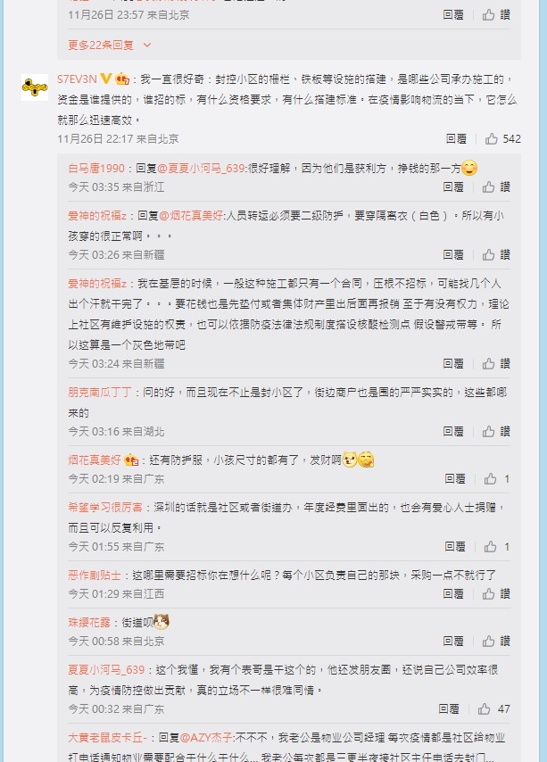Open mention @烟花真美好 link
This screenshot has width=547, height=762.
pos(191,216)
